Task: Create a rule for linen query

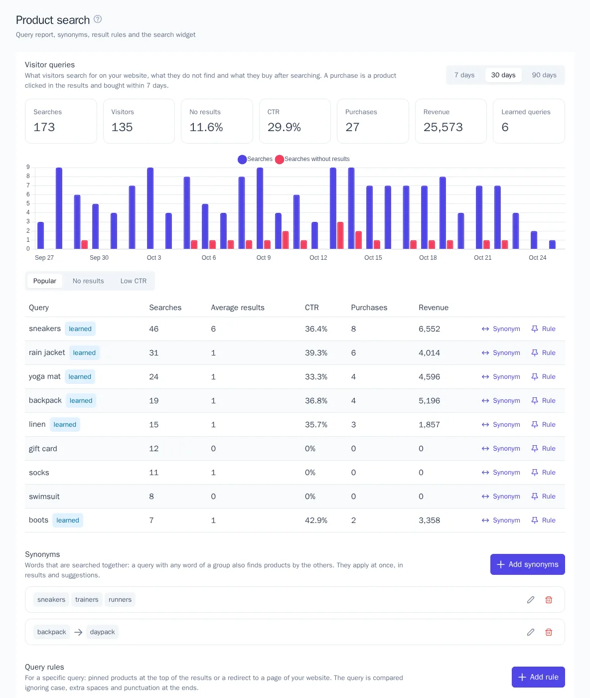Action: (x=543, y=425)
